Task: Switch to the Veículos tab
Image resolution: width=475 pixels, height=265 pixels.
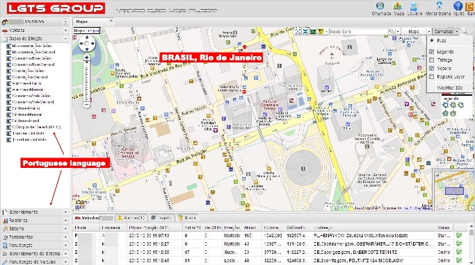Action: [94, 218]
